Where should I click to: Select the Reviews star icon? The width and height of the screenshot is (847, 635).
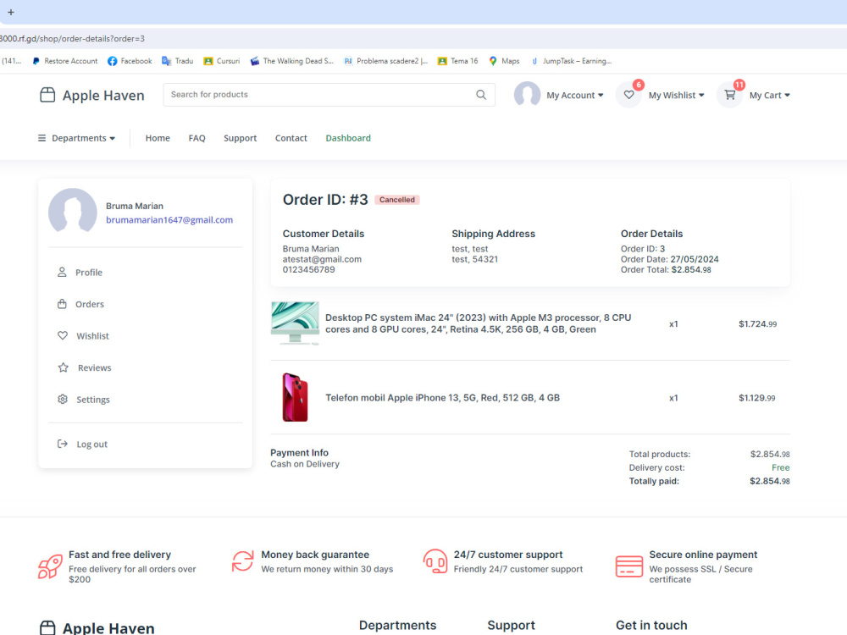[62, 367]
